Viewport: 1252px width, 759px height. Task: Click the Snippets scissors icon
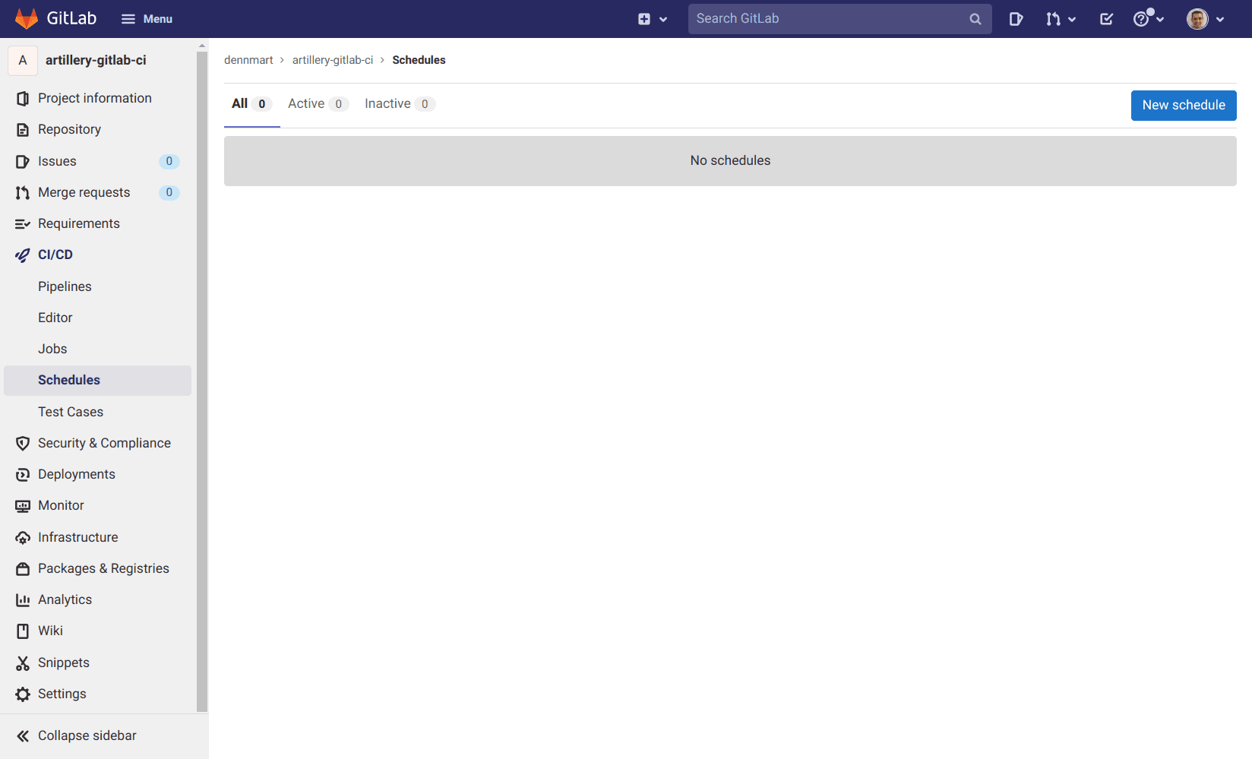click(22, 662)
